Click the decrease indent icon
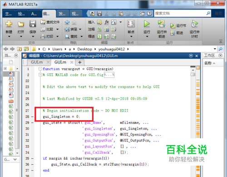 pos(113,36)
